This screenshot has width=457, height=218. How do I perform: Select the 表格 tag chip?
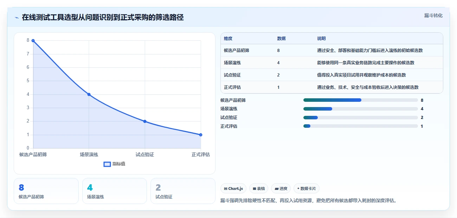click(x=258, y=189)
